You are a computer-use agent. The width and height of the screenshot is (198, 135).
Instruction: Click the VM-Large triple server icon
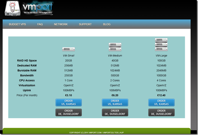point(161,45)
